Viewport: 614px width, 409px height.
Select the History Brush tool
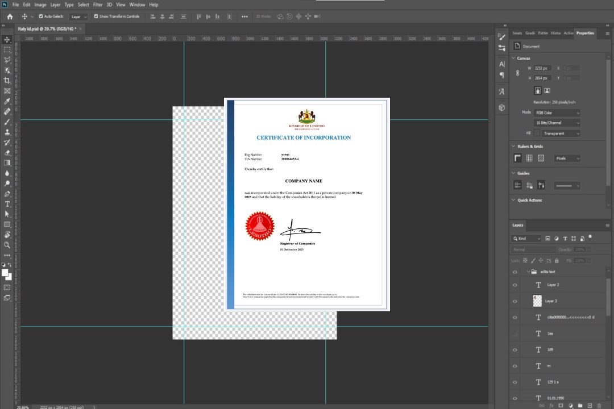click(7, 142)
